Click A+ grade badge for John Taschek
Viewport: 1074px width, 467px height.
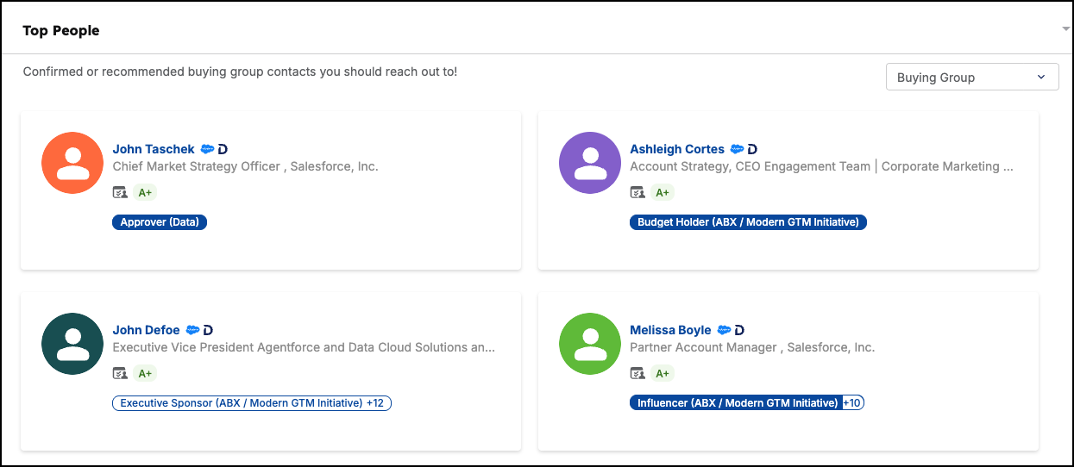[x=145, y=193]
